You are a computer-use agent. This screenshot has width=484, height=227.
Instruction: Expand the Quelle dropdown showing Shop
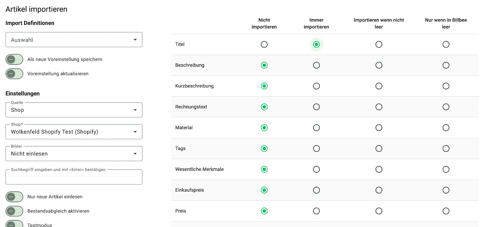[74, 110]
